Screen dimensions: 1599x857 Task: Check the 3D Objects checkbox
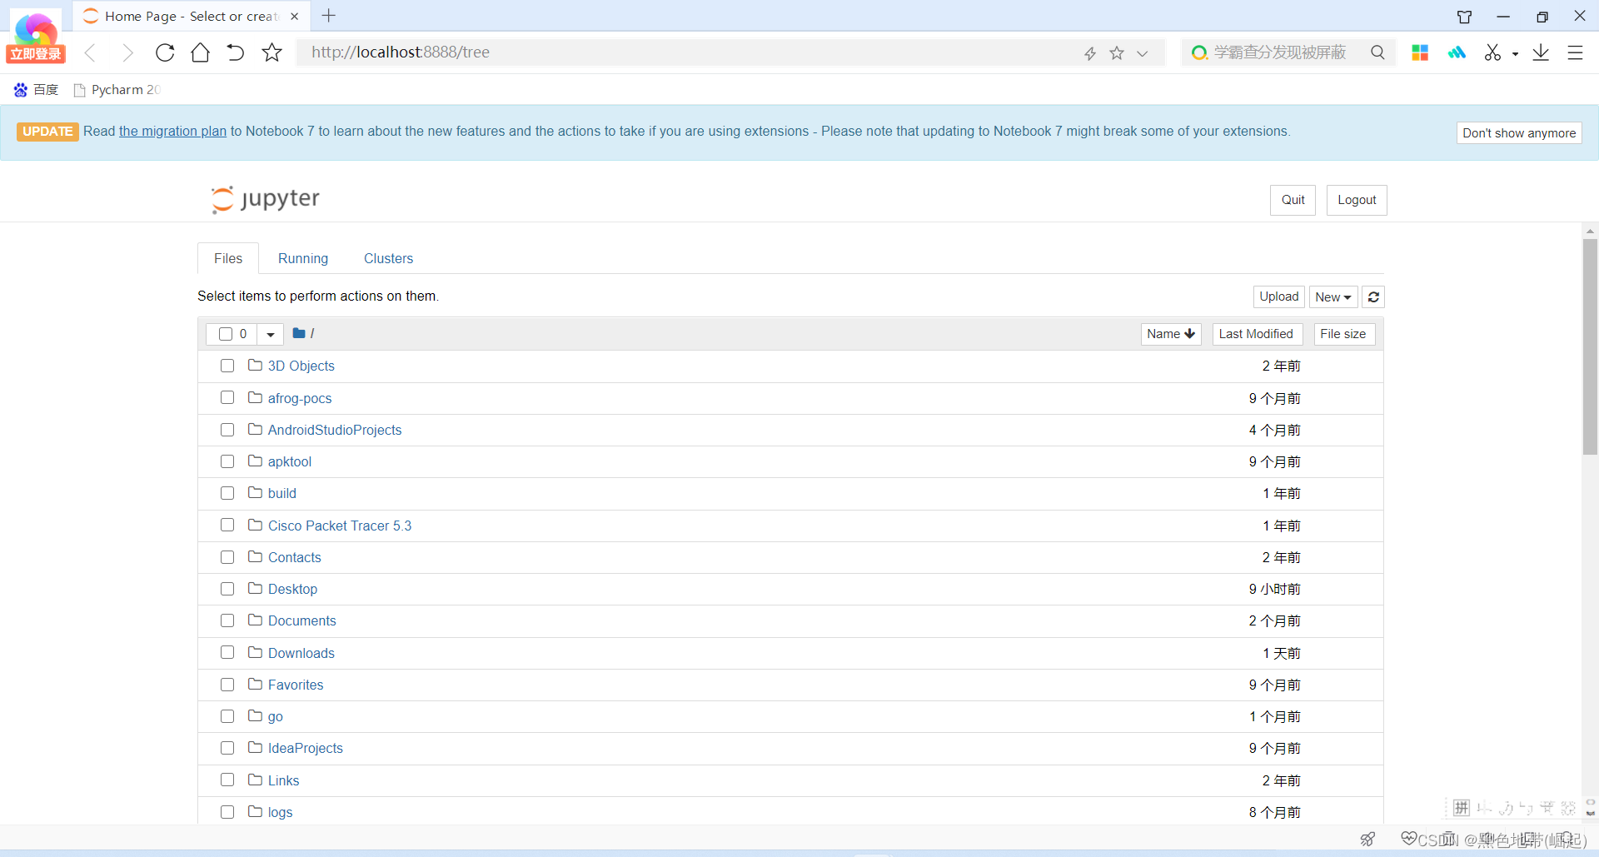click(227, 366)
